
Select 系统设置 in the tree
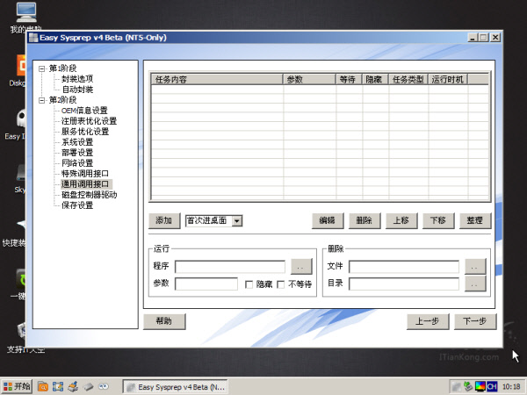[77, 142]
